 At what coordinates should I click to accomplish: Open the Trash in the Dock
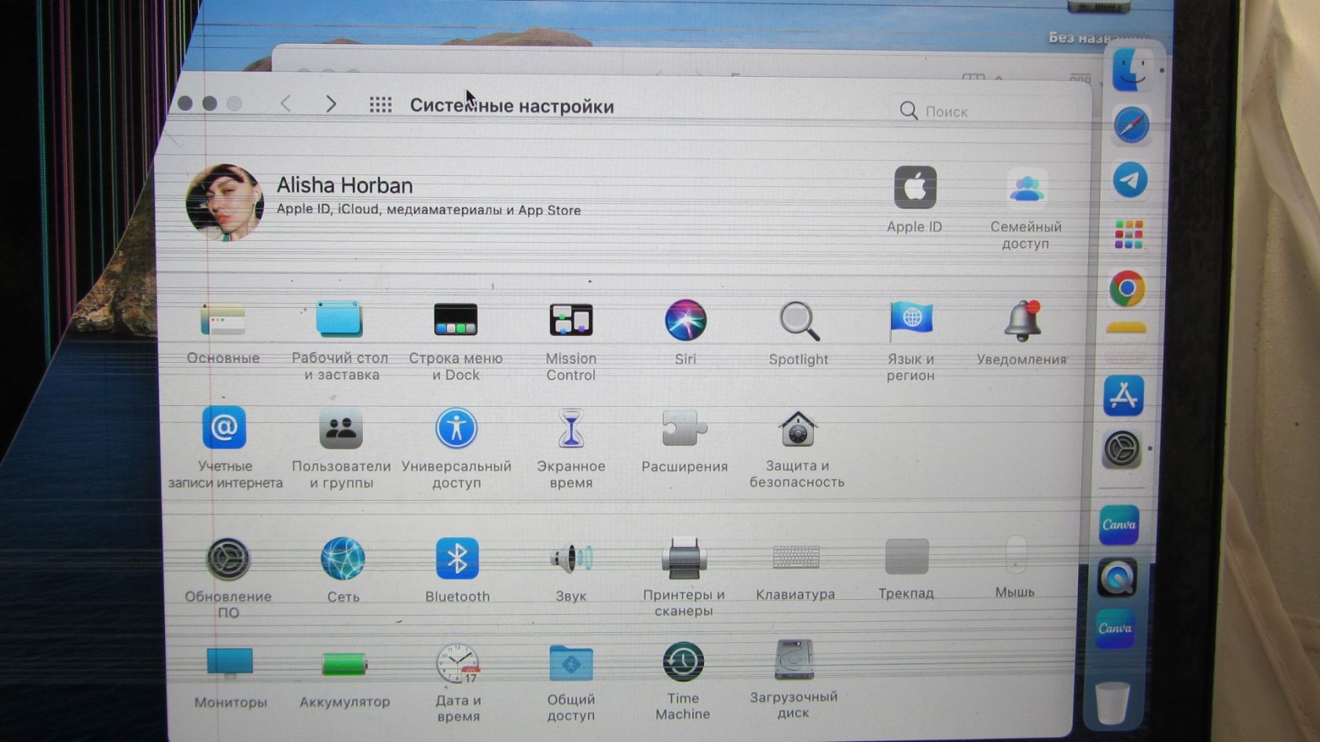(1113, 702)
